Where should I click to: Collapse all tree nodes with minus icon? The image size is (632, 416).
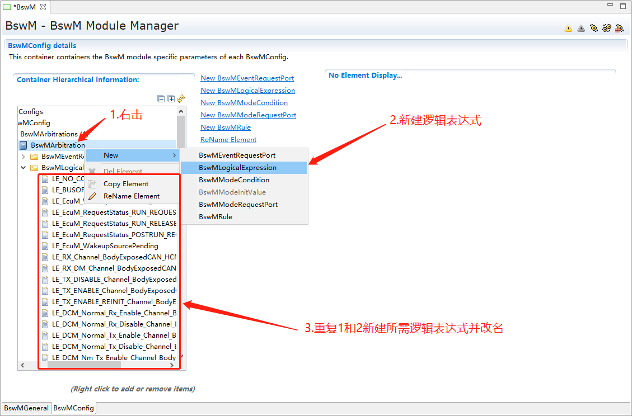point(161,99)
